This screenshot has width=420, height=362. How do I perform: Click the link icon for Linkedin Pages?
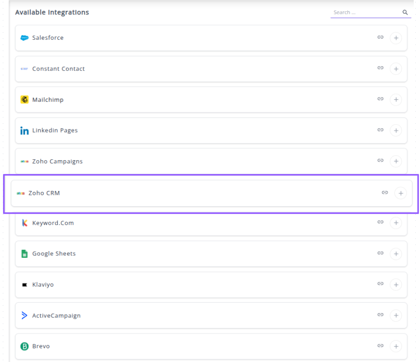coord(380,130)
